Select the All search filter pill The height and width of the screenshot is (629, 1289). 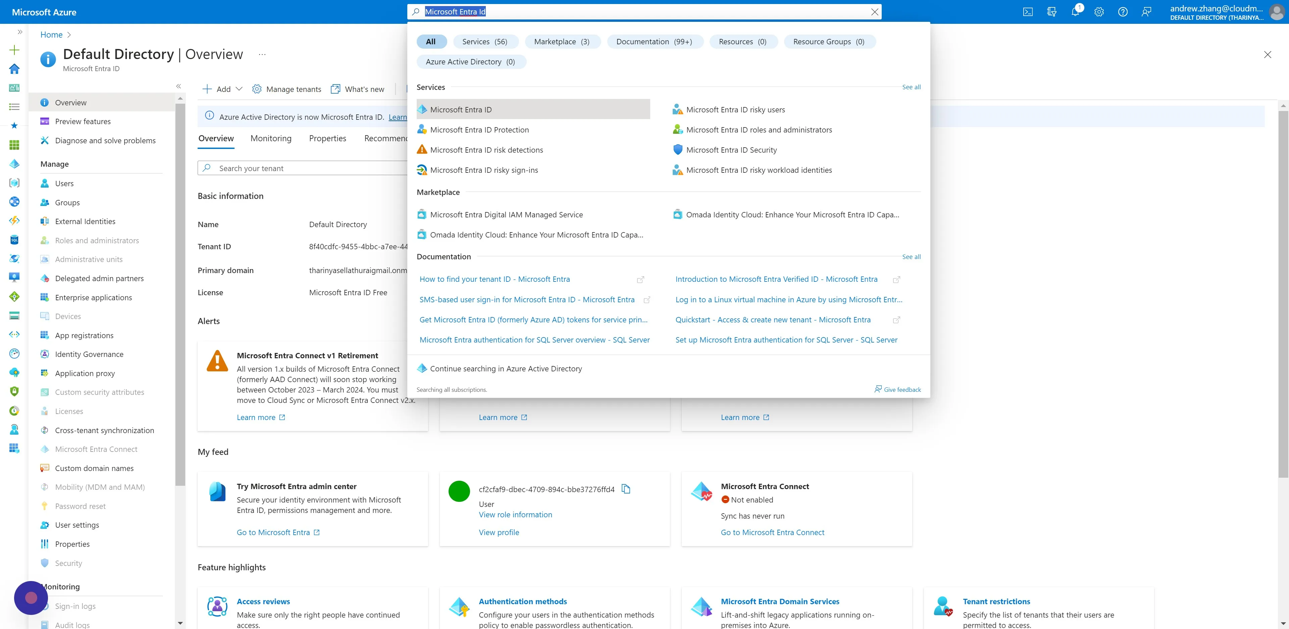coord(431,42)
